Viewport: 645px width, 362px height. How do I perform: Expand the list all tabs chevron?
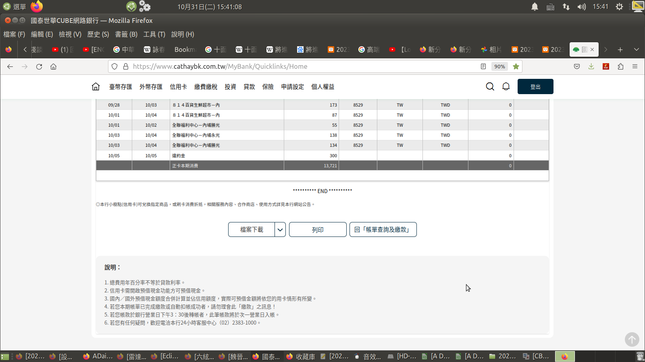[637, 49]
